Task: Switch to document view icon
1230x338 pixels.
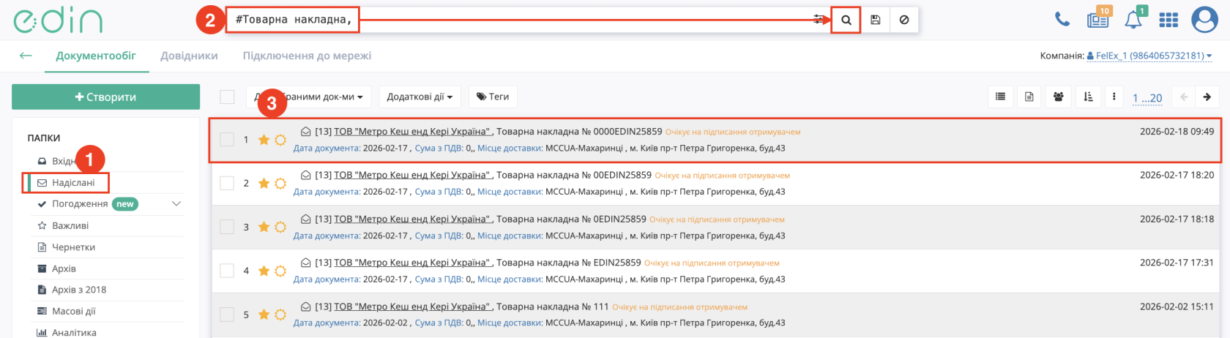Action: click(x=1029, y=97)
